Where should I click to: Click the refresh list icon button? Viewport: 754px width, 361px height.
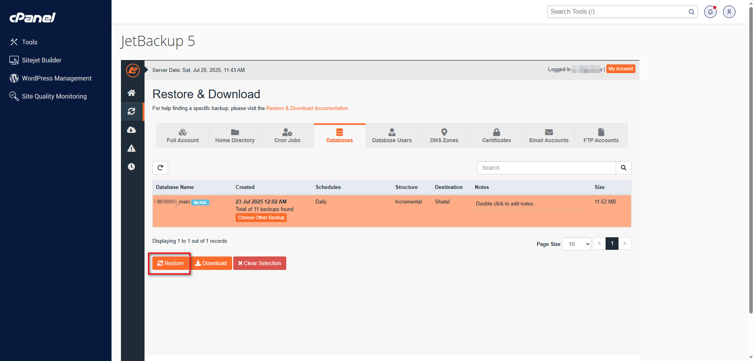(x=160, y=168)
